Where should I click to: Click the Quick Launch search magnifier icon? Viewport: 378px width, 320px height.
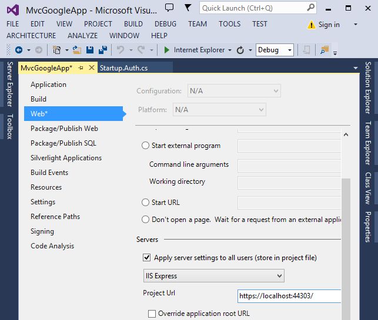click(311, 8)
